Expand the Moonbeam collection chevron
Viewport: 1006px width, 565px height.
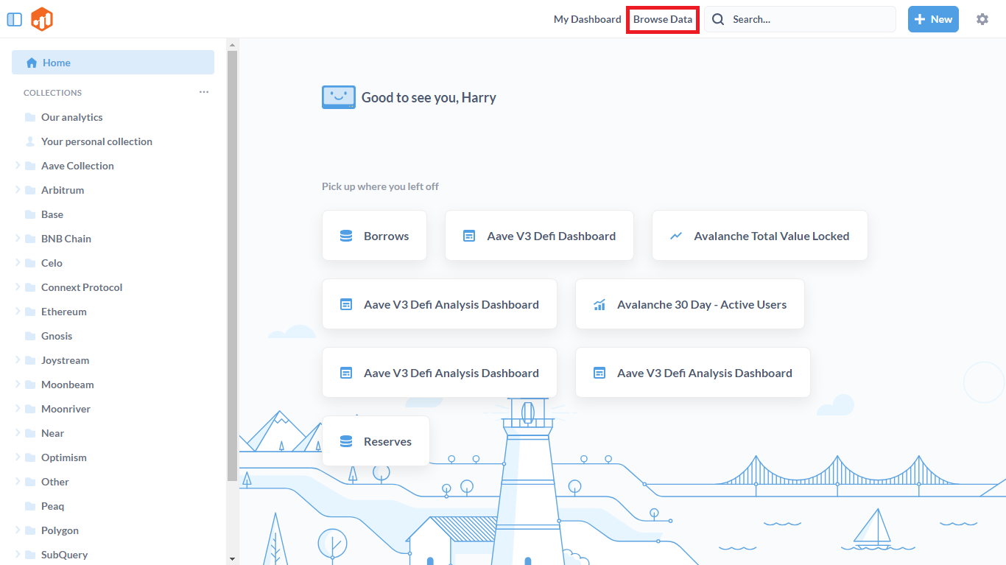point(17,385)
